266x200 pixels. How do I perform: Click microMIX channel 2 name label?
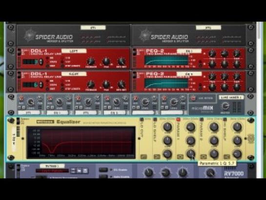[57, 112]
